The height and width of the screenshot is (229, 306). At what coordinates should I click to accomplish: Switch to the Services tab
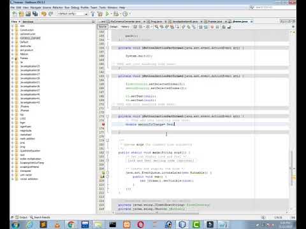point(28,22)
